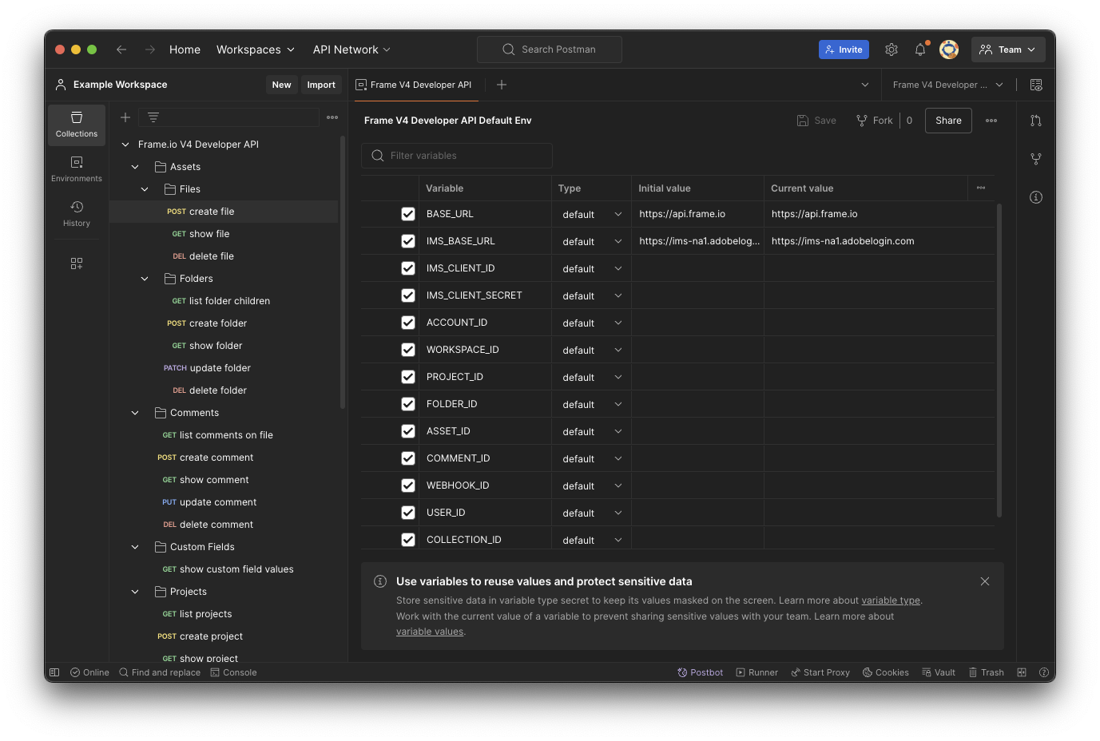Toggle the ACCOUNT_ID variable checkbox
1100x741 pixels.
(408, 323)
